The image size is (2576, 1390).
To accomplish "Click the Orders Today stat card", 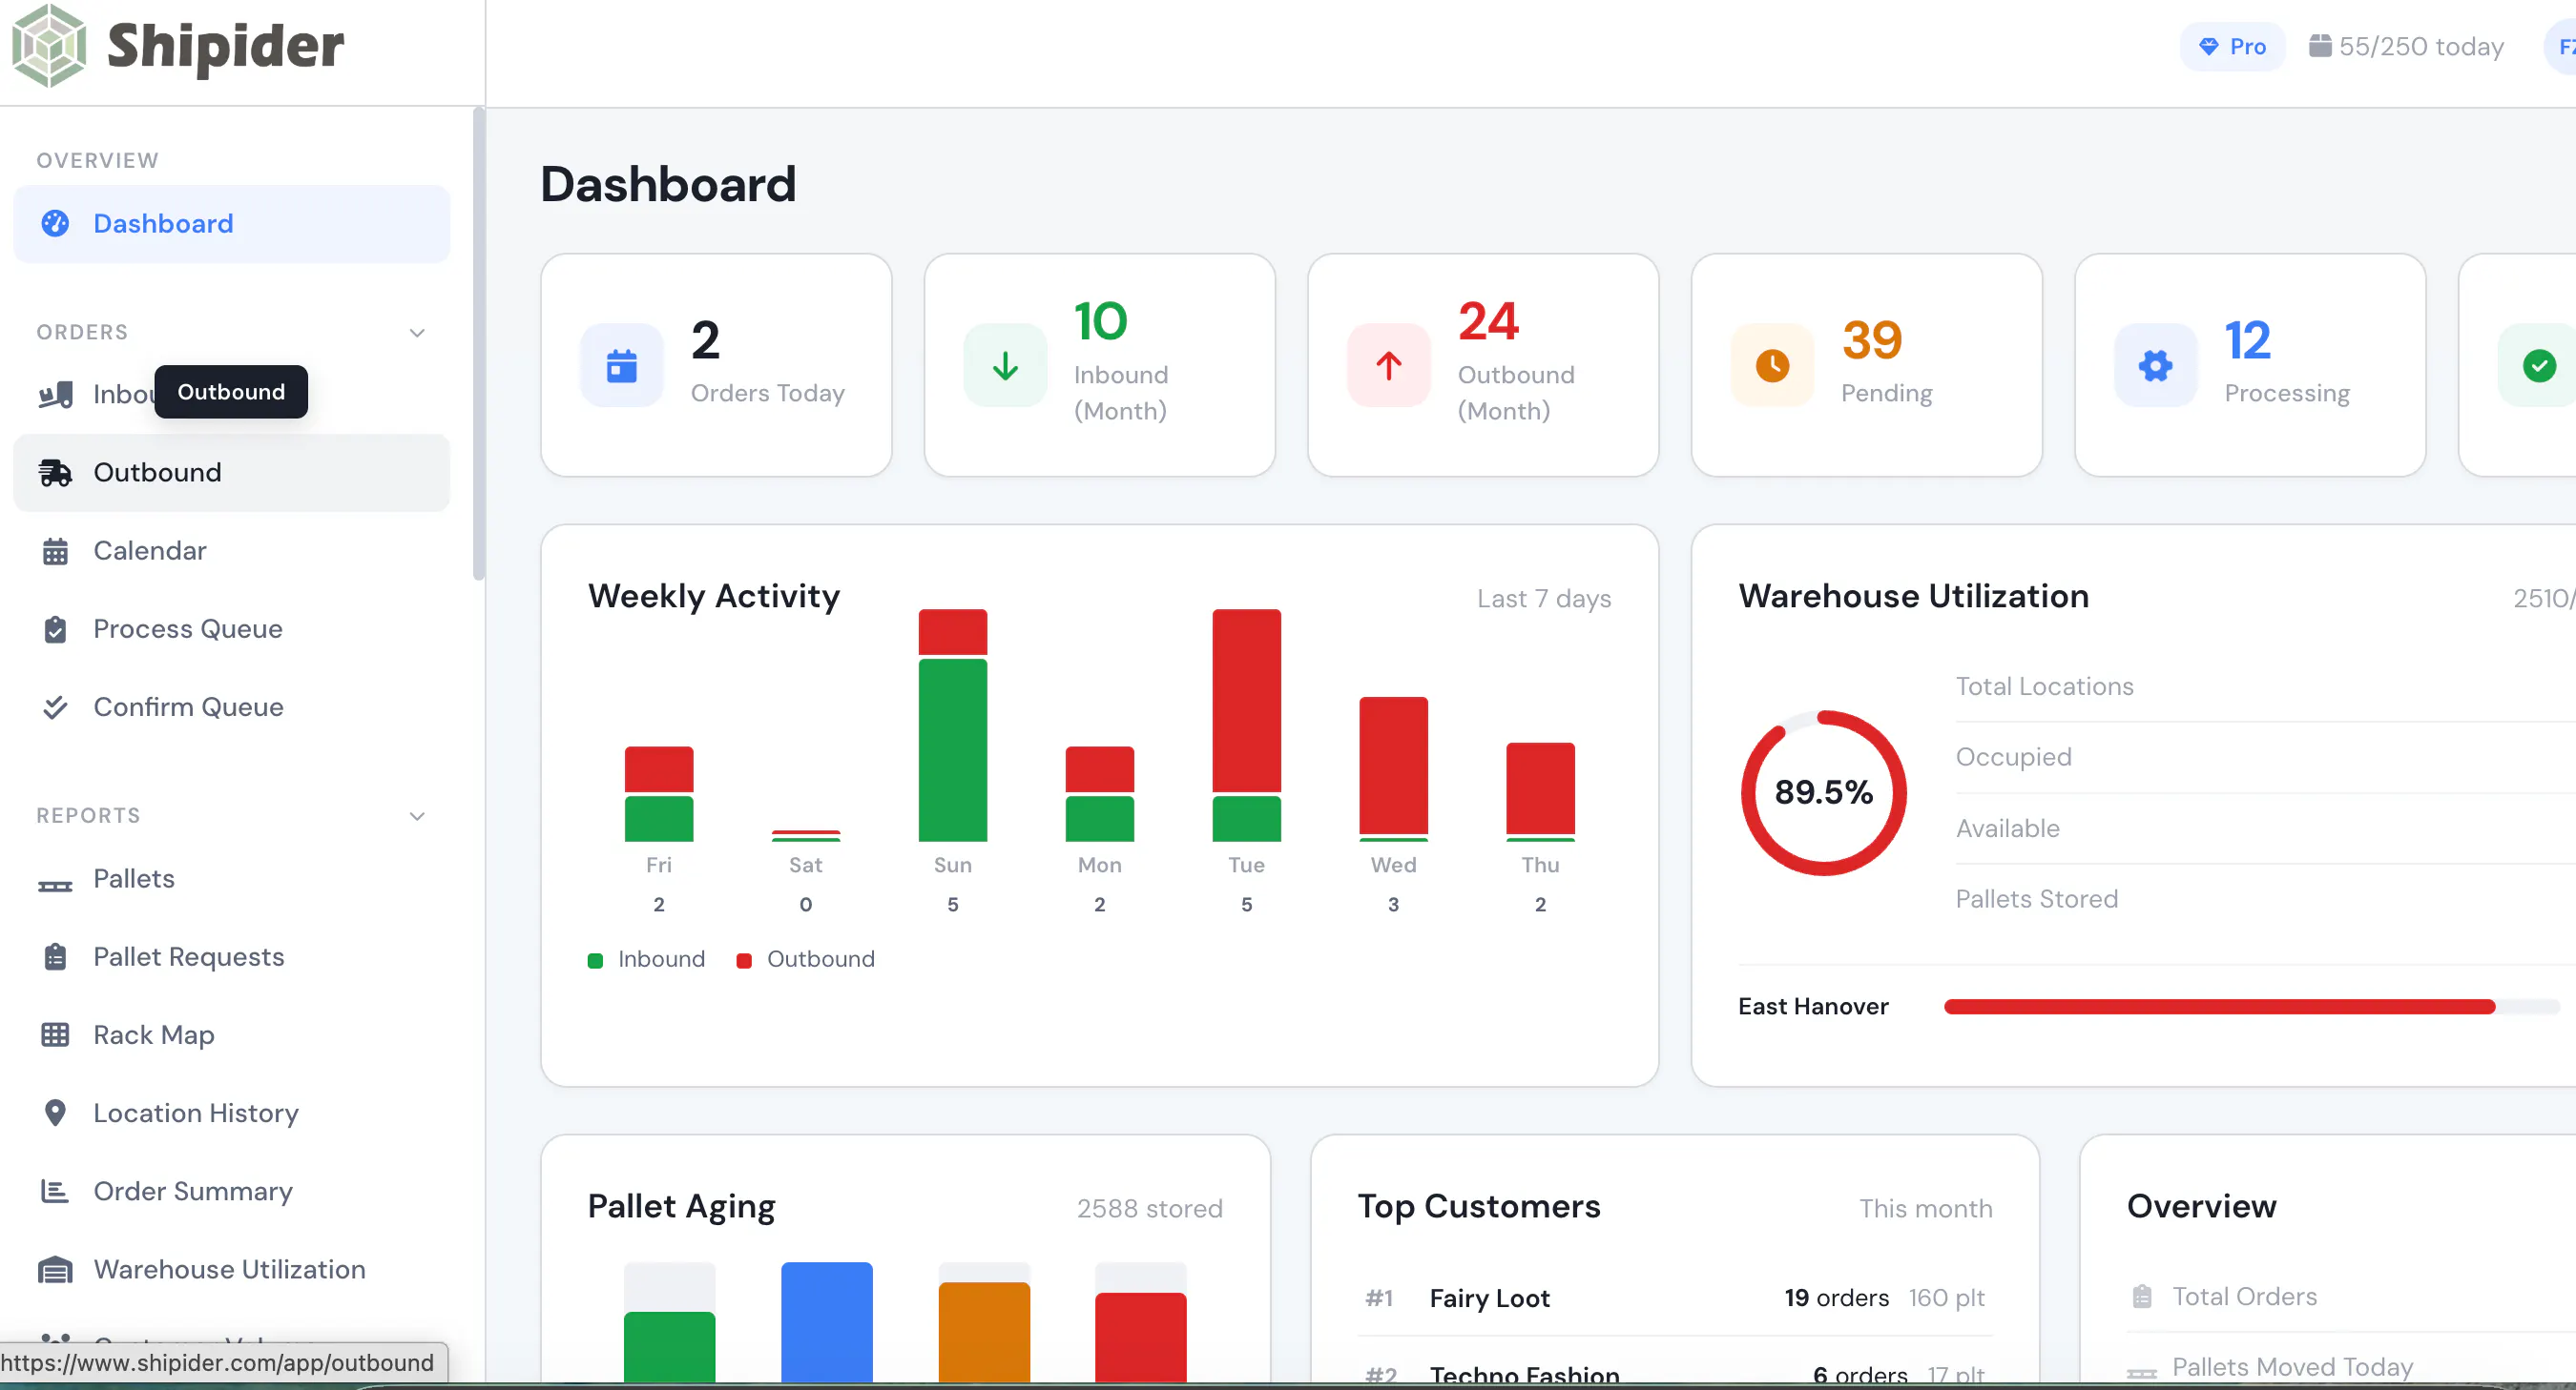I will (716, 365).
